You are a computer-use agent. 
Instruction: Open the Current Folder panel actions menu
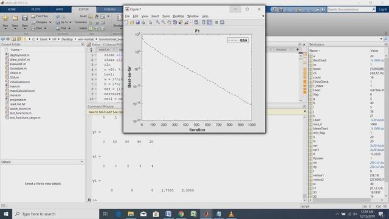(83, 44)
